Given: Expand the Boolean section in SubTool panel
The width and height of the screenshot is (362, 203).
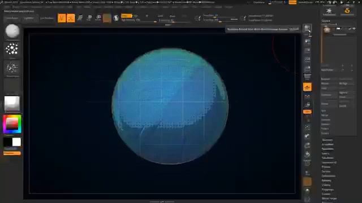Looking at the screenshot, I should 326,120.
